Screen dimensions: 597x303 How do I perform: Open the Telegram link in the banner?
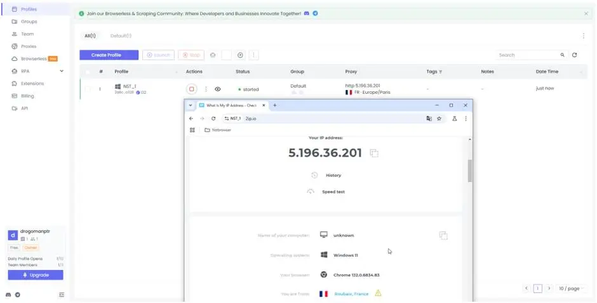pos(315,13)
